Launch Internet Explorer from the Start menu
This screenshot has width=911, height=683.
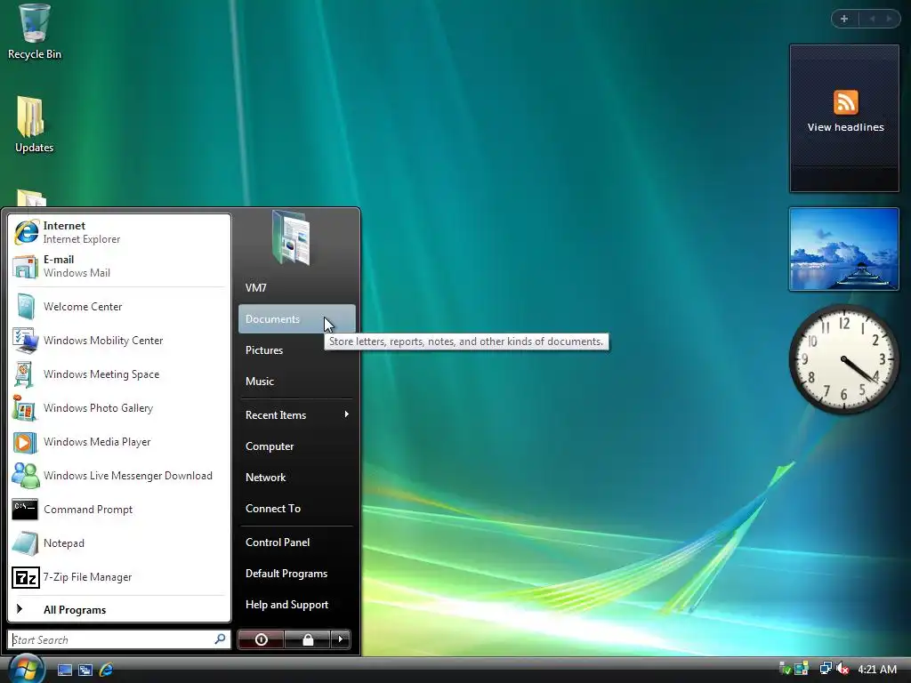[x=118, y=232]
